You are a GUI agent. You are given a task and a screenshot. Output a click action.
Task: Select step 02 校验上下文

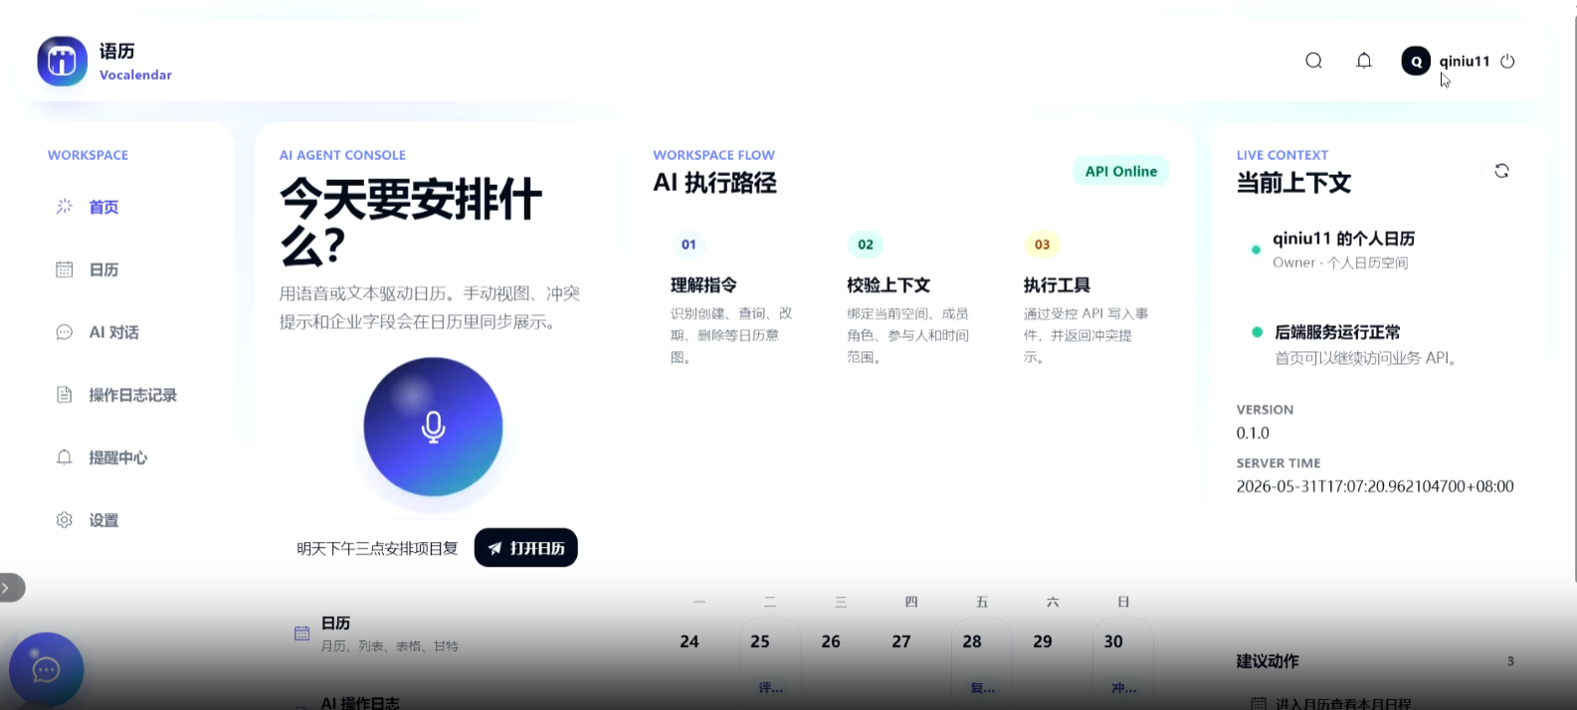(909, 298)
